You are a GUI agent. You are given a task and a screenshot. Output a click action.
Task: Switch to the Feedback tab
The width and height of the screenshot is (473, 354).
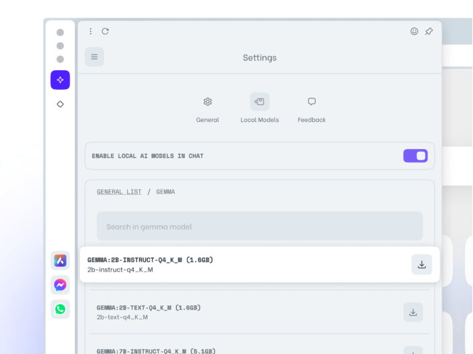(x=312, y=109)
